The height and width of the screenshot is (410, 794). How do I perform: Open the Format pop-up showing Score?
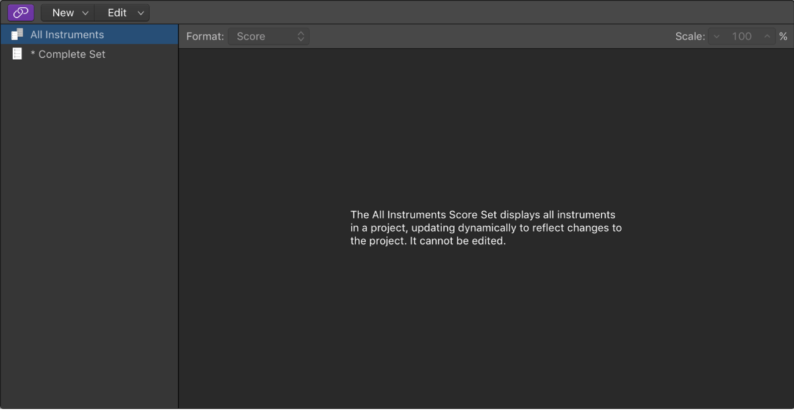(x=269, y=37)
